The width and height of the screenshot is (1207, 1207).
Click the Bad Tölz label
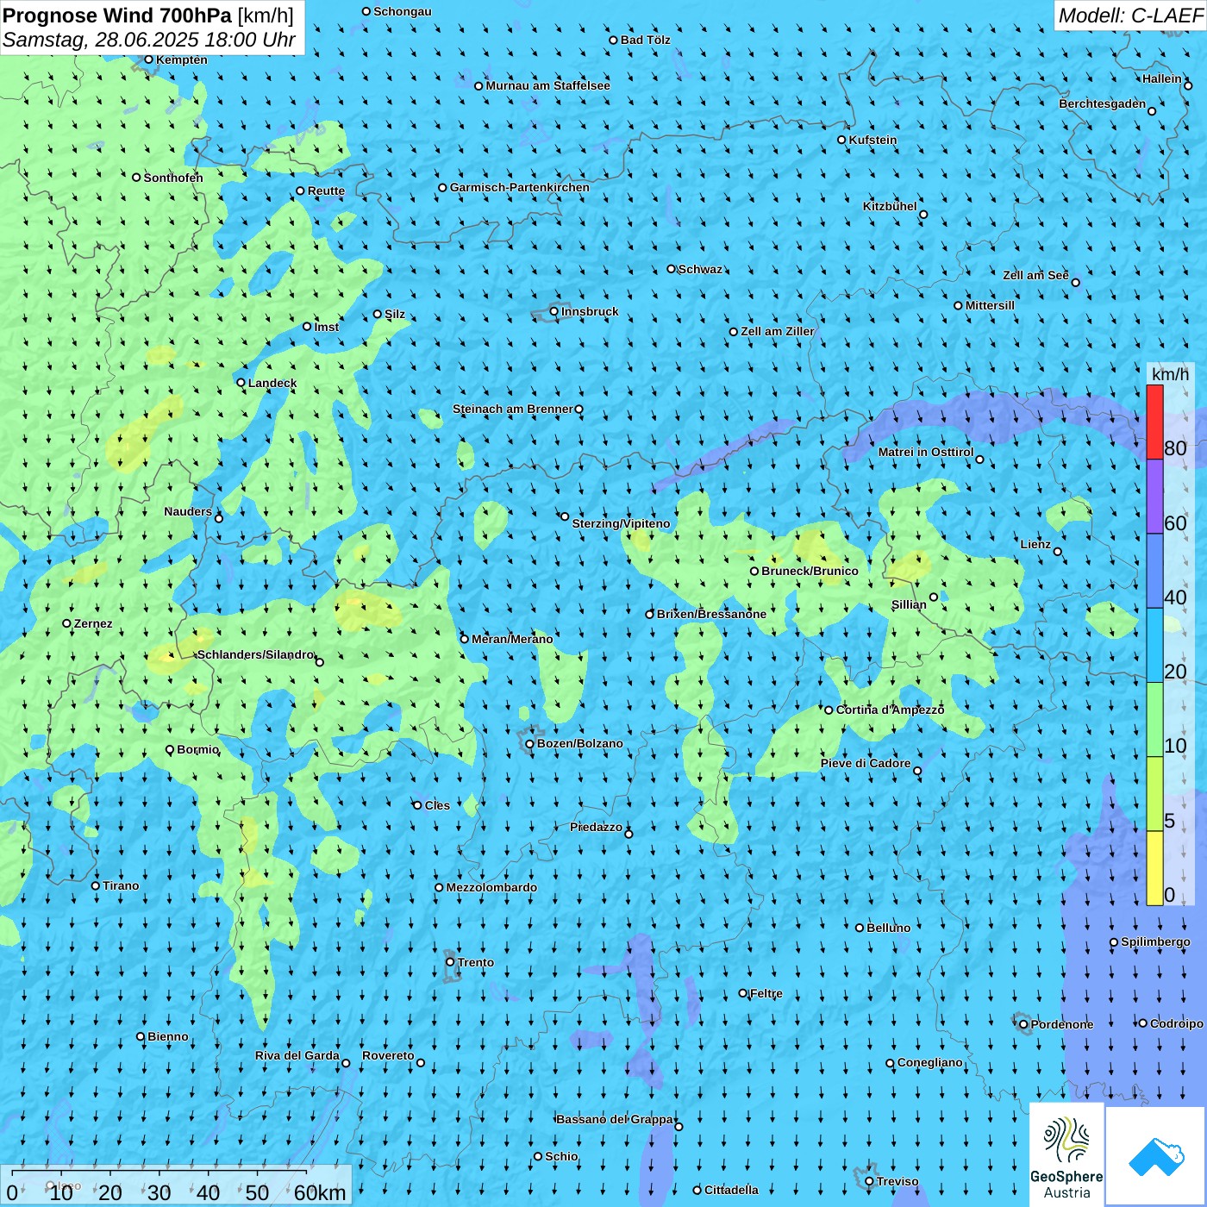pyautogui.click(x=645, y=40)
